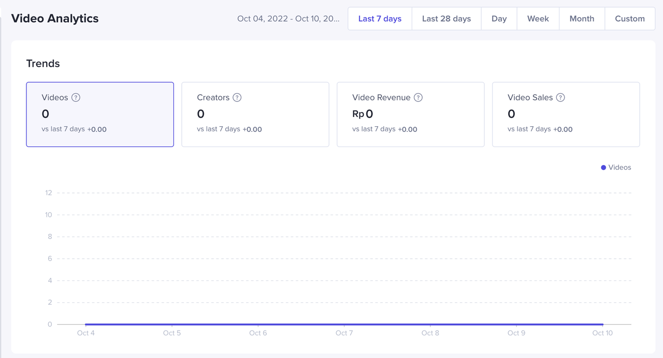Click the question mark next to Video Sales
This screenshot has width=663, height=358.
coord(560,97)
